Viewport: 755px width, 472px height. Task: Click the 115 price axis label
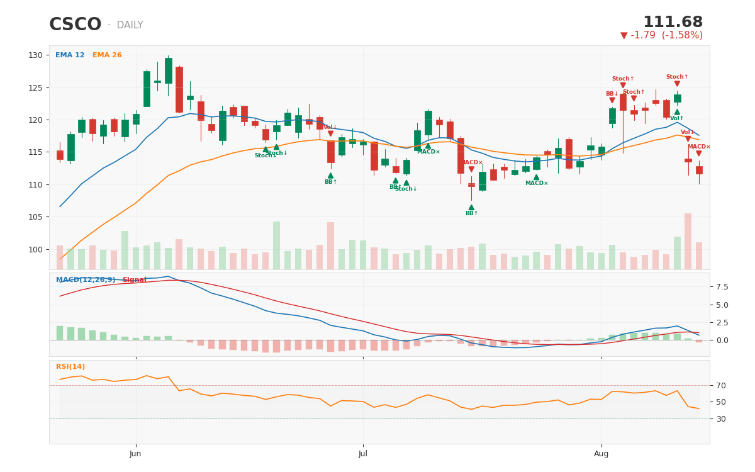pos(35,152)
